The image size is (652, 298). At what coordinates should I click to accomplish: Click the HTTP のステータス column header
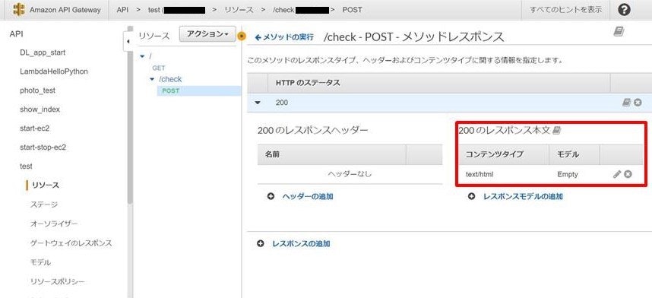point(308,83)
